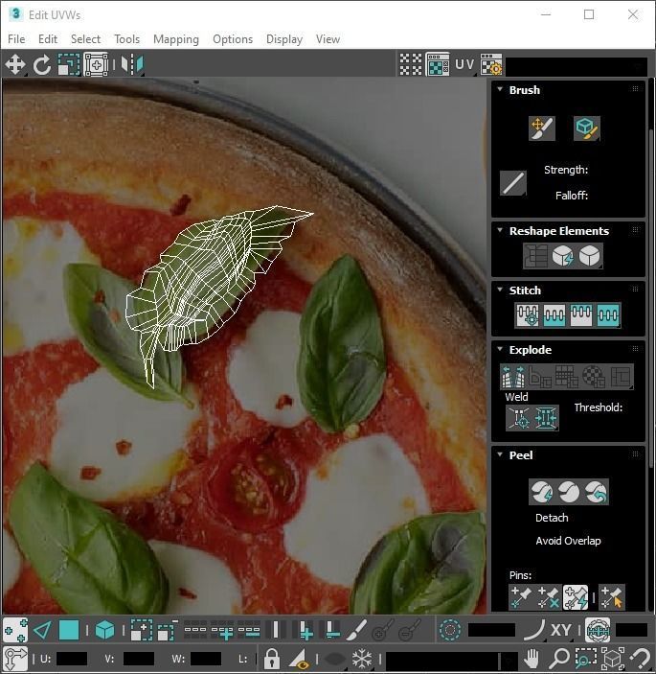Open the Display menu
The image size is (656, 674).
pos(284,39)
